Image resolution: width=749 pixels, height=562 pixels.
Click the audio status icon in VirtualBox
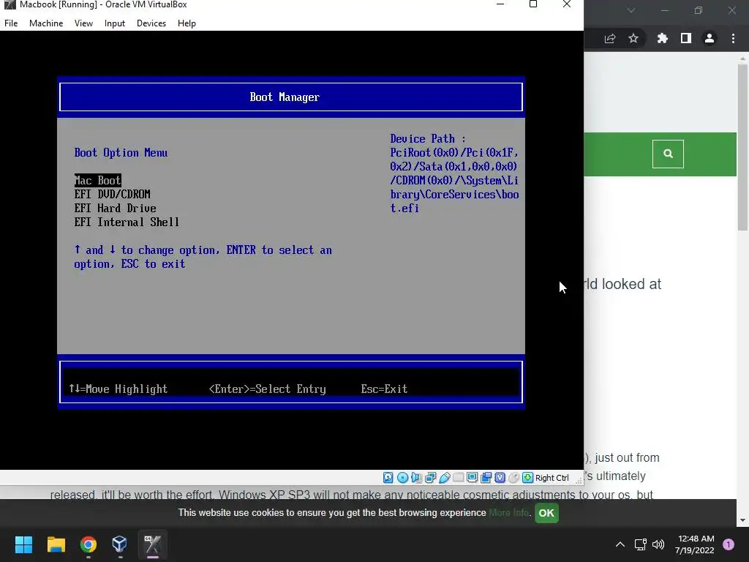pyautogui.click(x=416, y=477)
